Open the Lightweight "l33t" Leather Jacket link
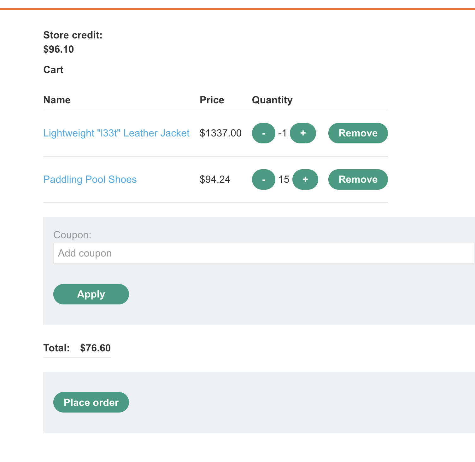This screenshot has height=462, width=475. coord(116,133)
